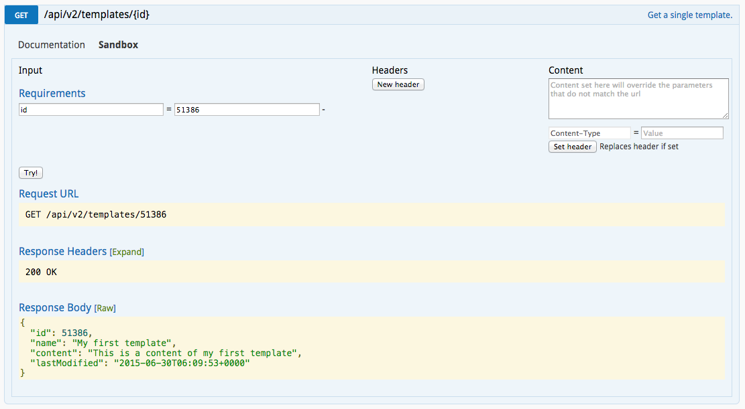
Task: Click the '"content"' JSON line in response
Action: click(x=166, y=353)
